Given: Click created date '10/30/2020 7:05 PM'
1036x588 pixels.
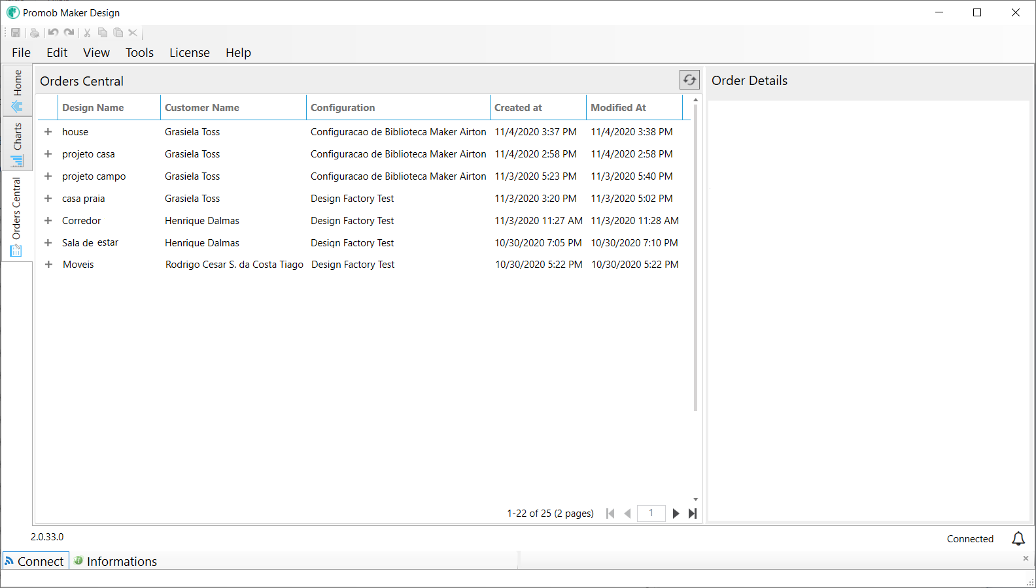Looking at the screenshot, I should coord(538,243).
